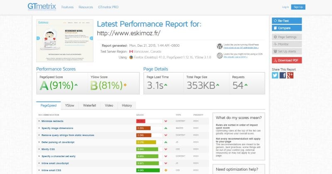The height and width of the screenshot is (174, 332).
Task: Click green up arrow in Specify image dimensions row
Action: 166,128
